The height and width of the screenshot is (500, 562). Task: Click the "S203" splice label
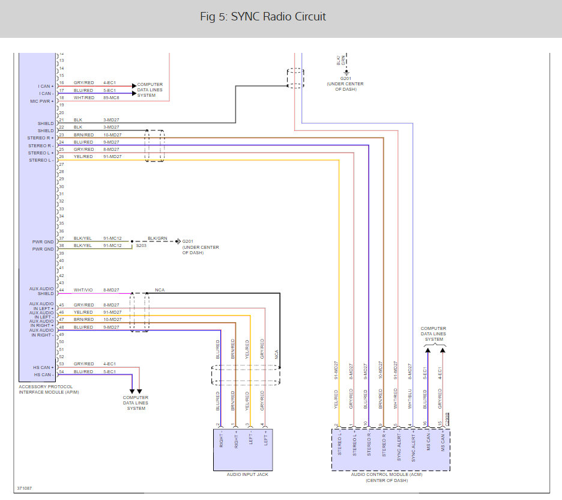click(141, 246)
